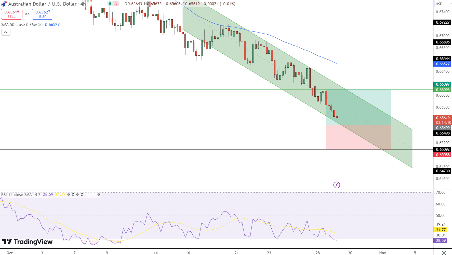Click date 14 on the time axis

[x=156, y=253]
